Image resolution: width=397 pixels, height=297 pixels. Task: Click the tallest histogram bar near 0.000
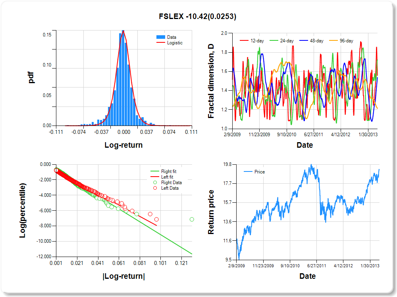(123, 78)
